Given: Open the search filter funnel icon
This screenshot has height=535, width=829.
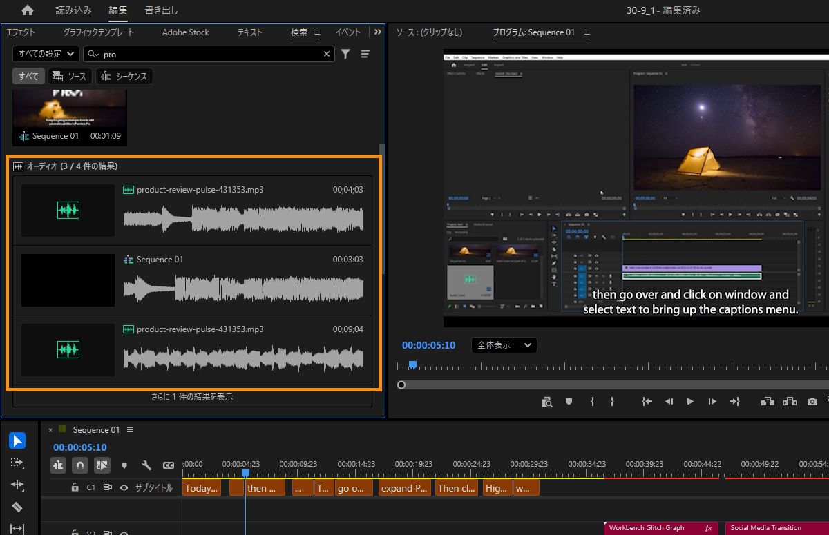Looking at the screenshot, I should tap(345, 54).
